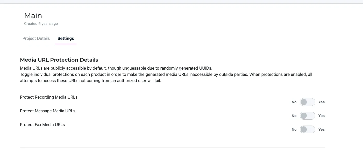Turn on Protect Message Media URLs switch
Viewport: 363px width, 153px height.
tap(307, 116)
